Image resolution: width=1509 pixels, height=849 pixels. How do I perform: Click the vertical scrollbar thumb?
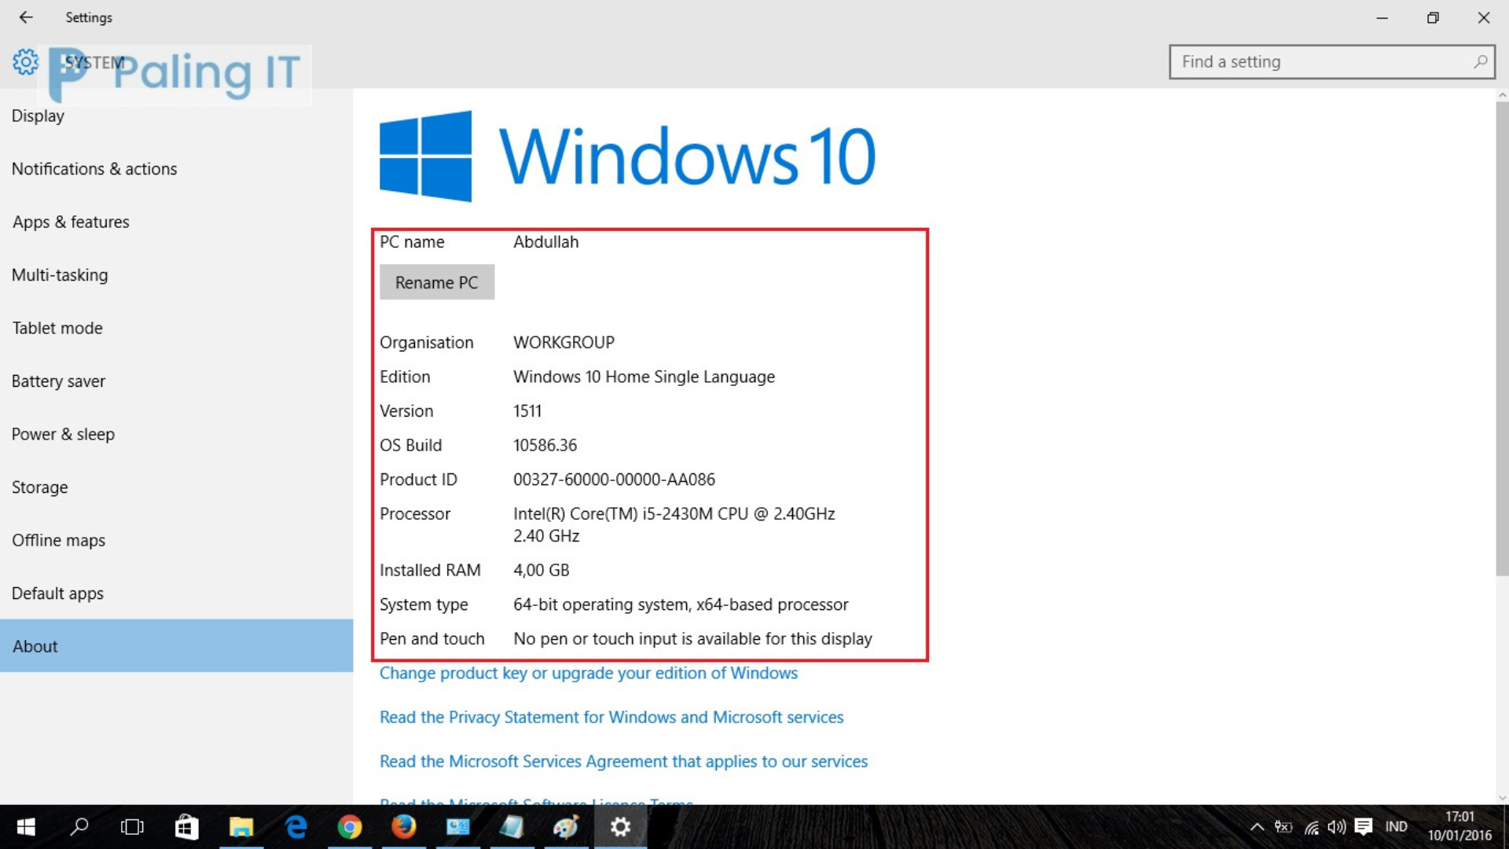pyautogui.click(x=1502, y=338)
